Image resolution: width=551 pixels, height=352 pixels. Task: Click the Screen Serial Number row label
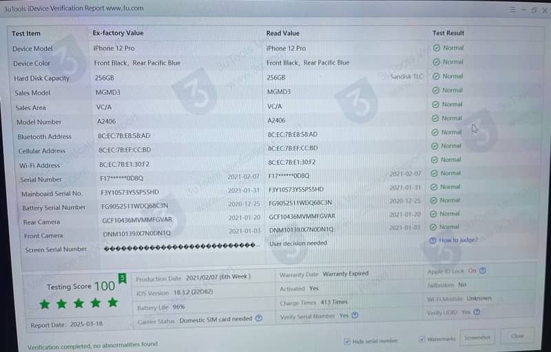[x=56, y=250]
